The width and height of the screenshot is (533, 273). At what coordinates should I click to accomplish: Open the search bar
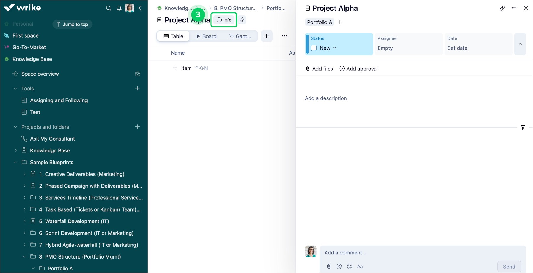pos(109,8)
